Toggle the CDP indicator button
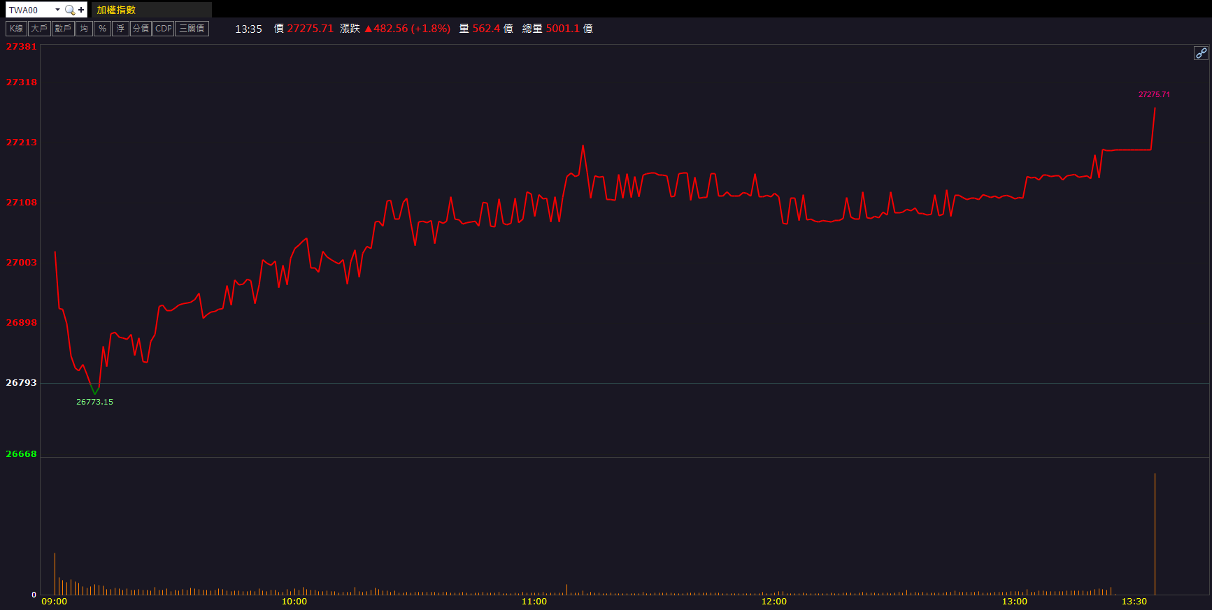 (x=164, y=29)
